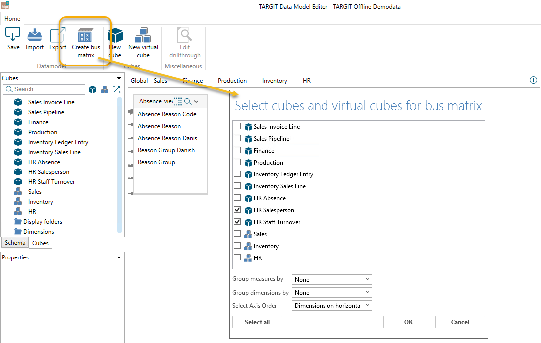Enable the Finance cube checkbox

point(237,150)
